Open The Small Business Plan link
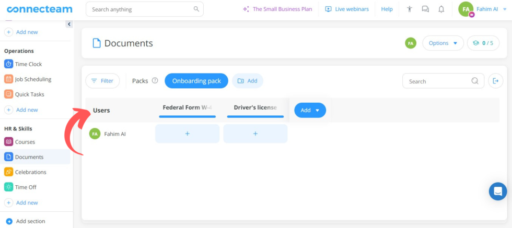Image resolution: width=512 pixels, height=228 pixels. tap(277, 9)
